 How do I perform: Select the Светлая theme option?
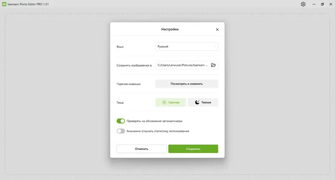point(170,102)
